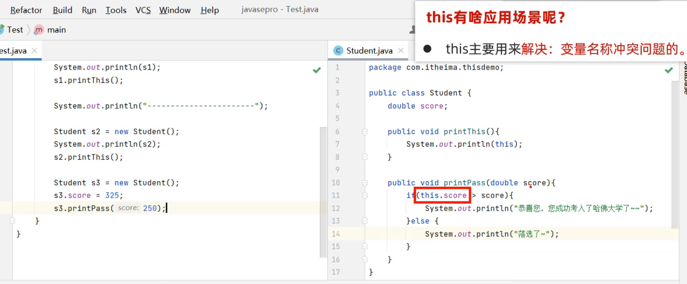
Task: Click 'package com.itheima.thisdemo;' line
Action: point(436,67)
